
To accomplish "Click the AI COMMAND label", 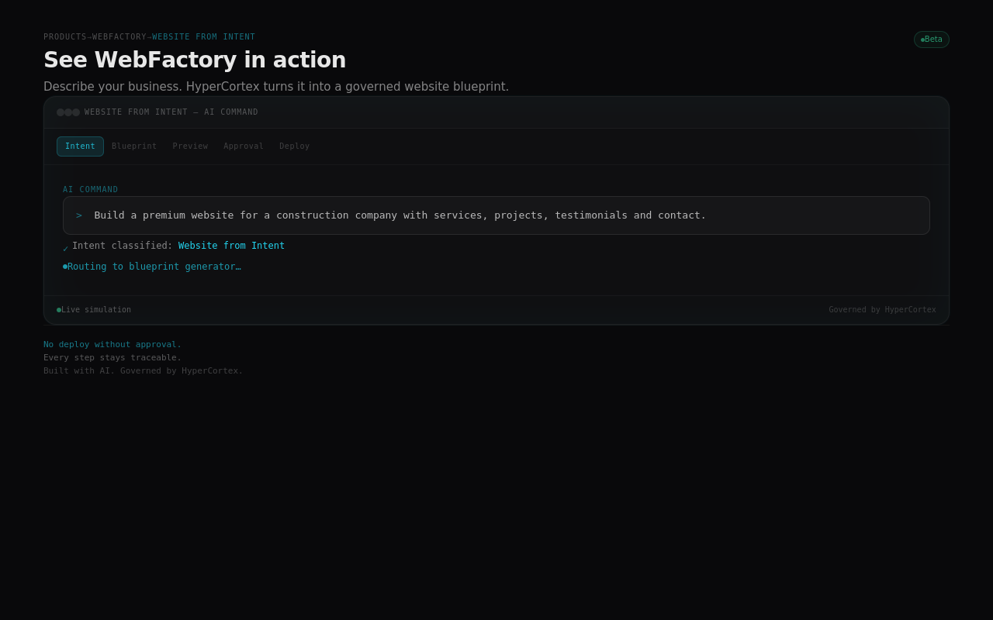I will click(x=91, y=190).
